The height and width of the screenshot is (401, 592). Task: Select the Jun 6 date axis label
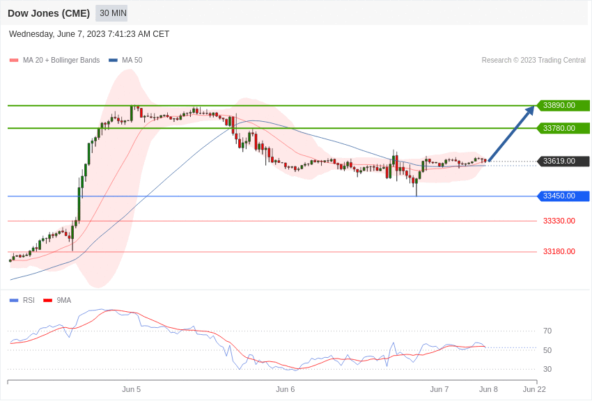tap(285, 389)
